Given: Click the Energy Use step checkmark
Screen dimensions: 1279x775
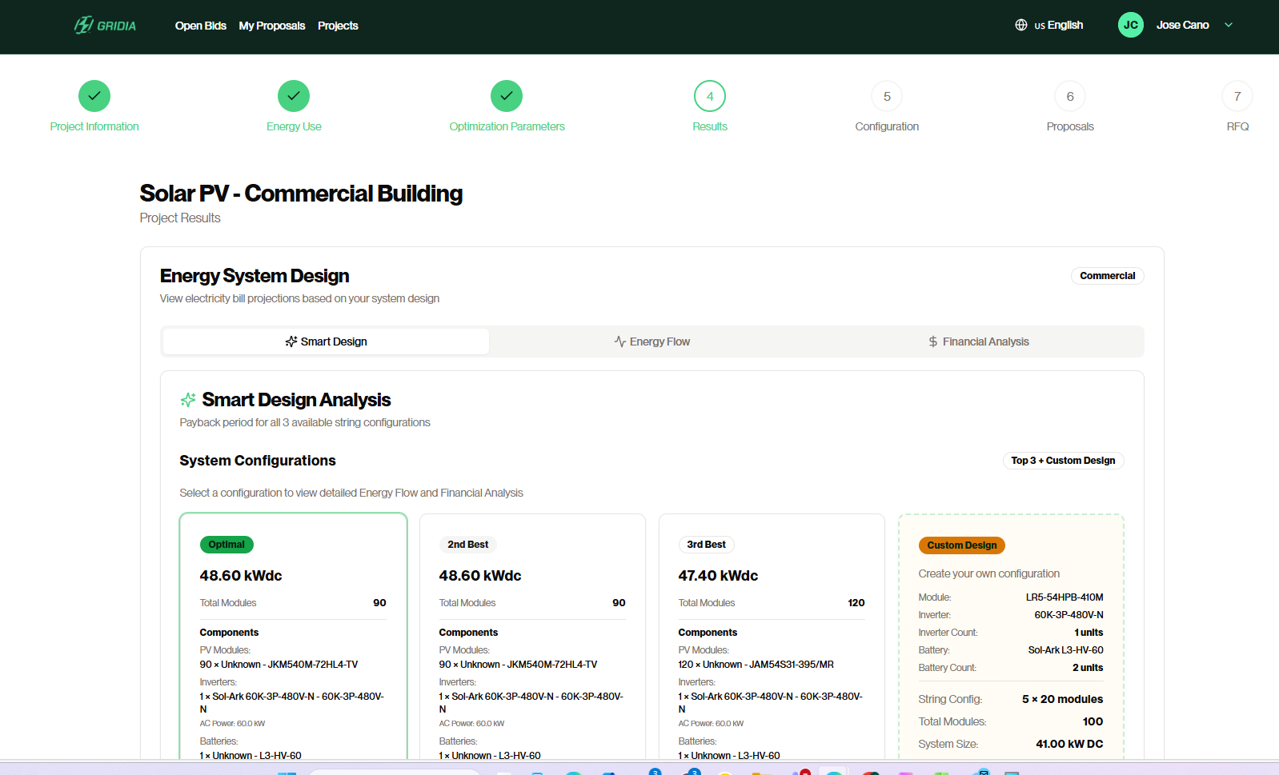Looking at the screenshot, I should tap(294, 96).
